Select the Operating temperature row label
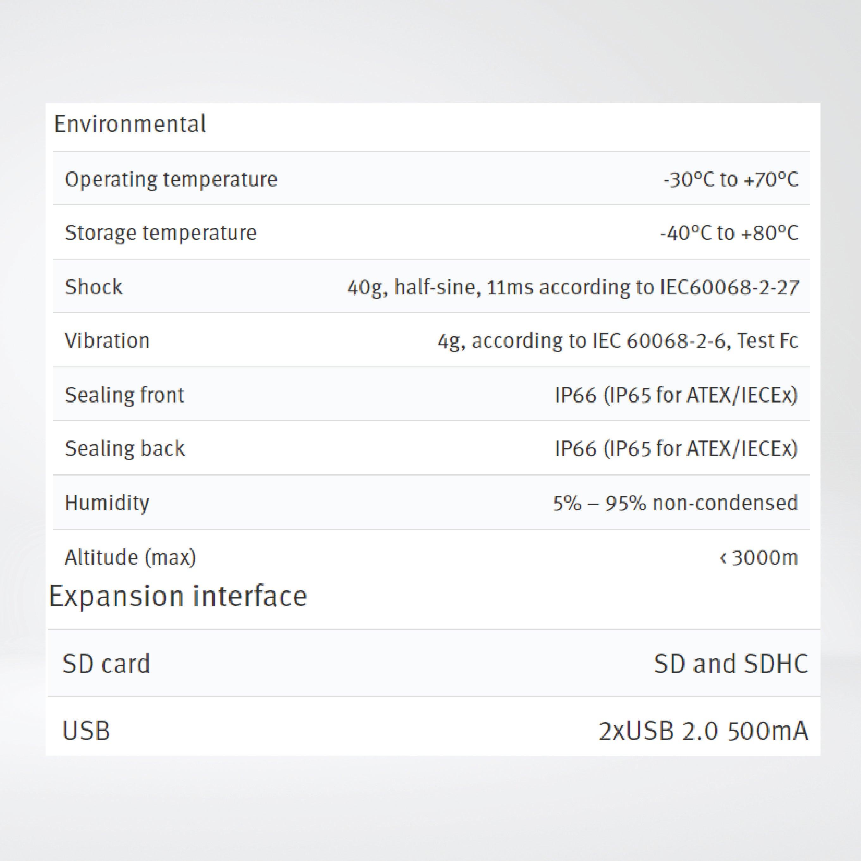 point(171,179)
